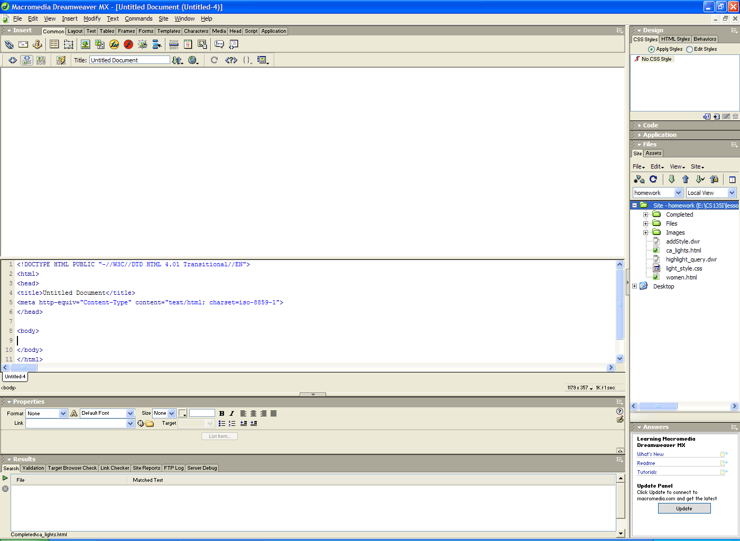
Task: Open the text color swatch picker
Action: (x=182, y=414)
